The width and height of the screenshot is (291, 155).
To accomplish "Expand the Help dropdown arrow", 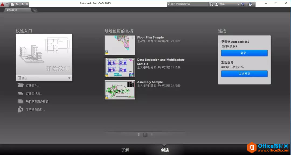I will 254,4.
